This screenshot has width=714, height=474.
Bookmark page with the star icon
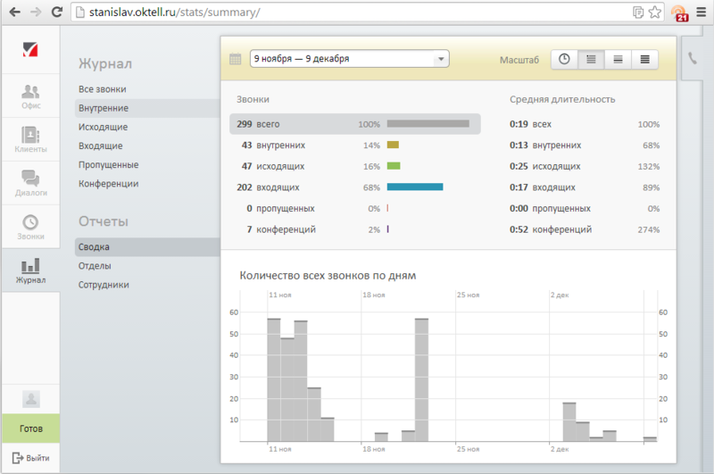[655, 12]
